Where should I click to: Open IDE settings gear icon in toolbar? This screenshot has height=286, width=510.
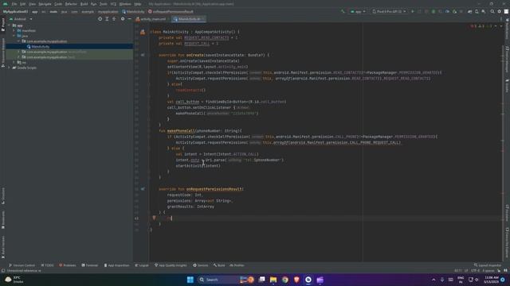(x=500, y=11)
